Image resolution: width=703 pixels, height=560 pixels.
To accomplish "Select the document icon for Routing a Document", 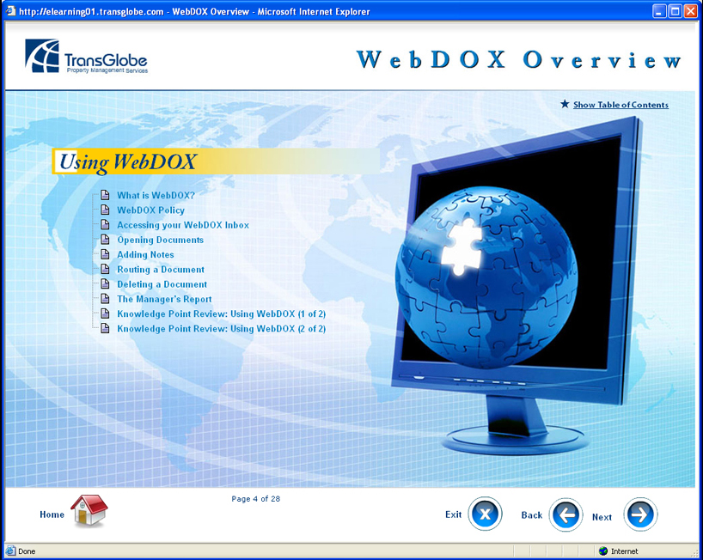I will [105, 269].
